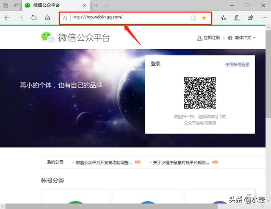Click the set tabs aside icon
Screen dimensions: 271x209
[x=17, y=6]
